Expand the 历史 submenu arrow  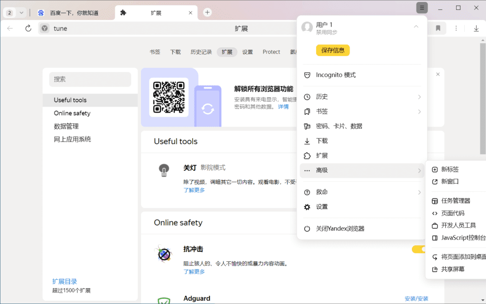(x=419, y=97)
